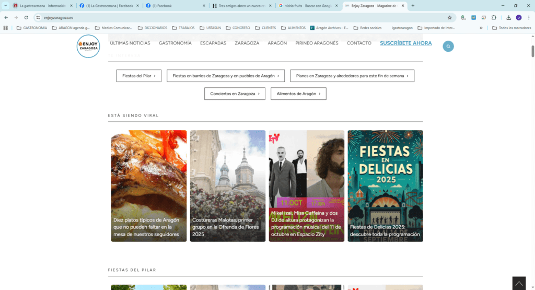The height and width of the screenshot is (290, 535).
Task: Open Todos los marcadores folder
Action: click(x=511, y=28)
